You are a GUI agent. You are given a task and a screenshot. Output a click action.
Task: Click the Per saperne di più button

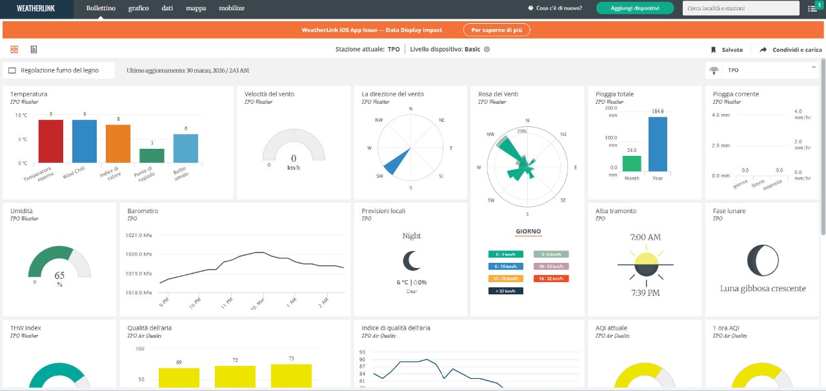496,30
